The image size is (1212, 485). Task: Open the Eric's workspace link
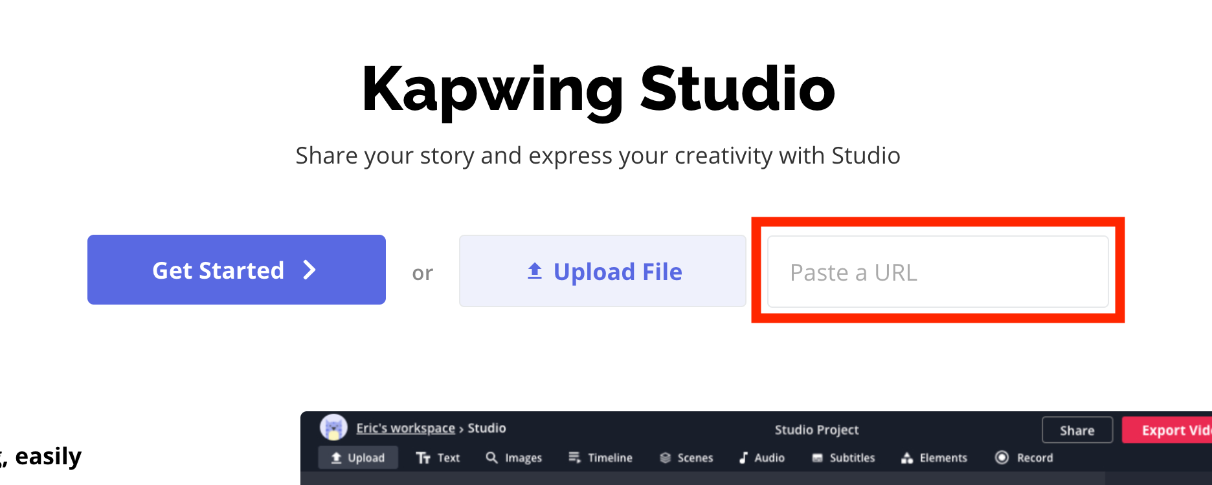pyautogui.click(x=405, y=428)
